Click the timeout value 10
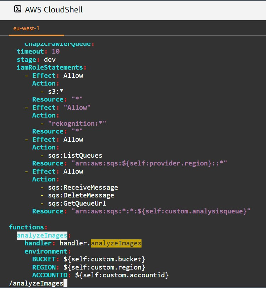 (56, 51)
